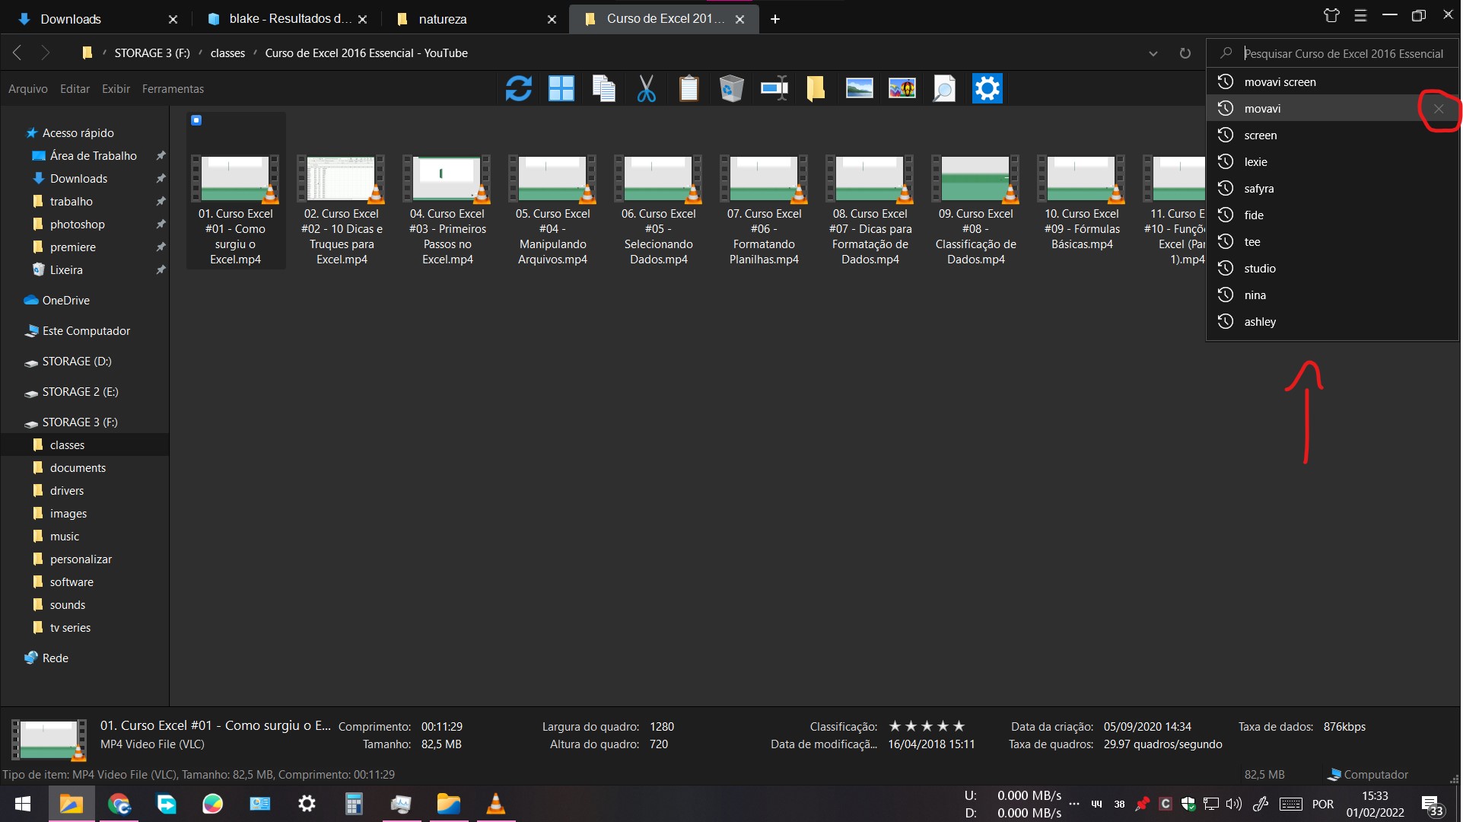Open settings via the blue gear icon
The width and height of the screenshot is (1463, 822).
[x=988, y=88]
